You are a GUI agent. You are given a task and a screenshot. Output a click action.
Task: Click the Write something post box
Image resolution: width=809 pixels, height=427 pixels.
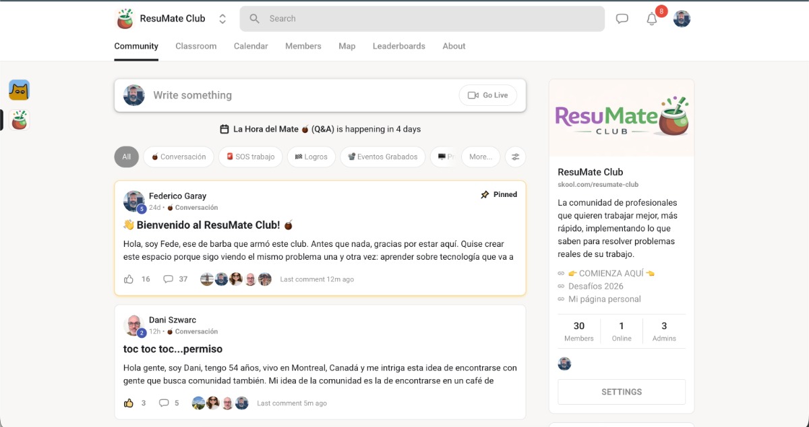point(297,95)
